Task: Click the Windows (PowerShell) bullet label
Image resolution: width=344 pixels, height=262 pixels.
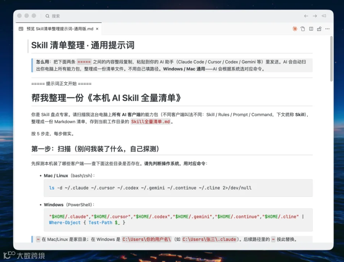Action: tap(69, 205)
